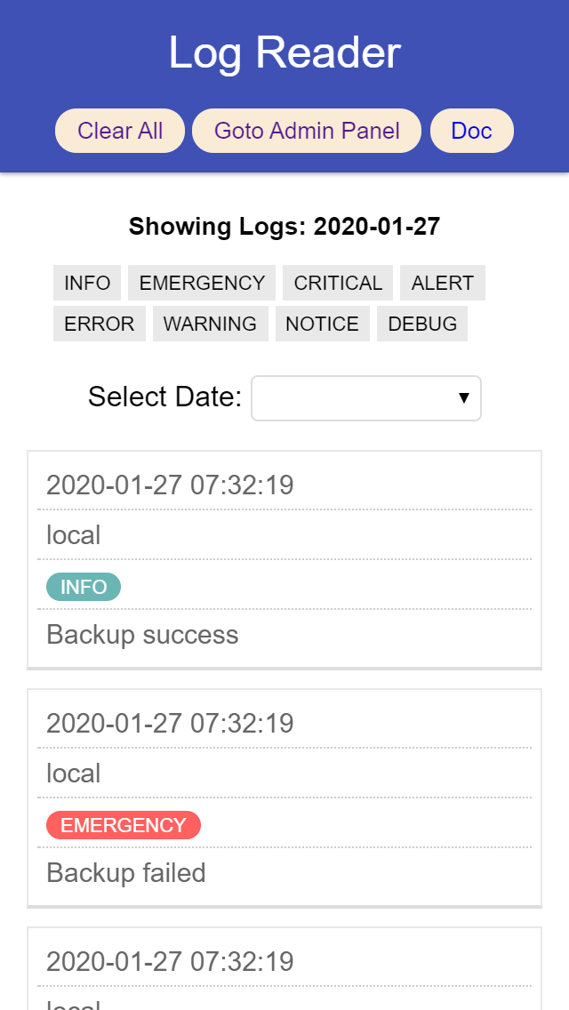The image size is (569, 1010).
Task: Filter logs by CRITICAL level
Action: [338, 283]
